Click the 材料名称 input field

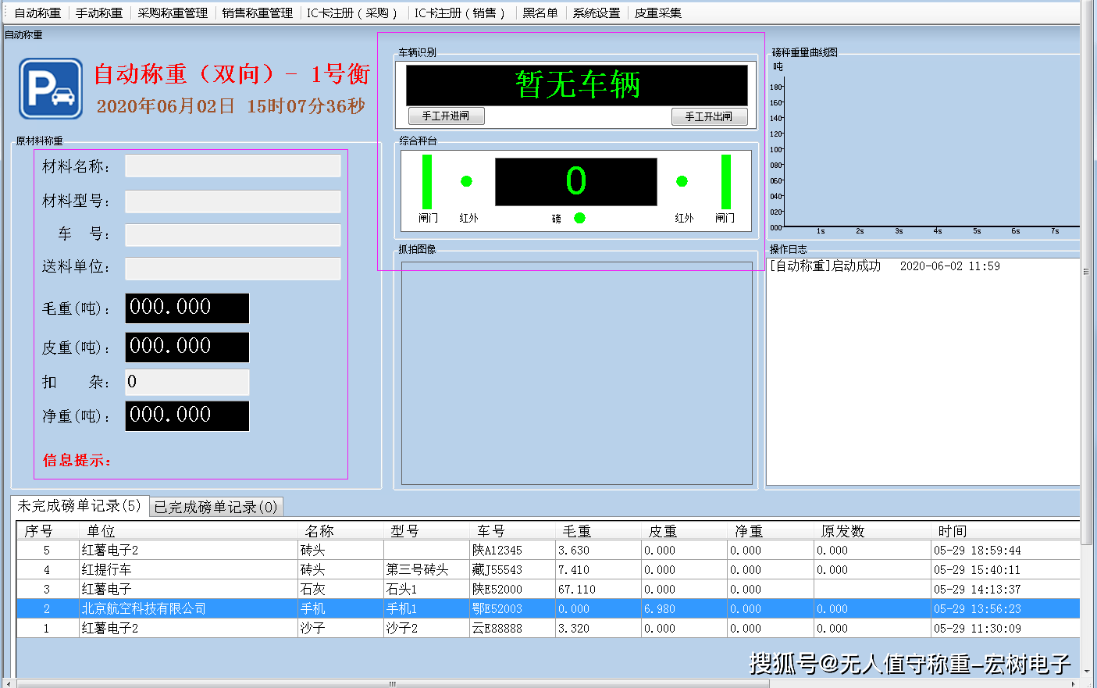pos(233,166)
